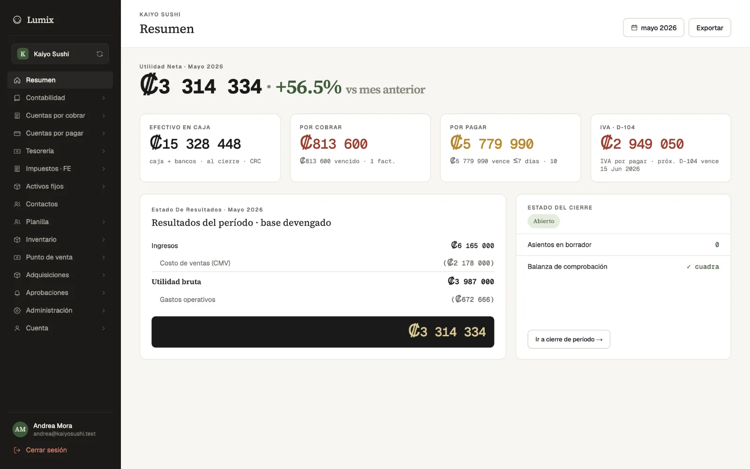
Task: Open the Kaiyo Sushi company selector
Action: [60, 54]
